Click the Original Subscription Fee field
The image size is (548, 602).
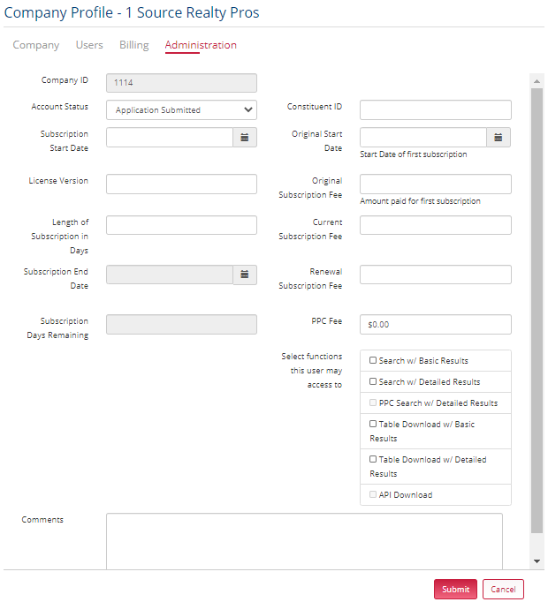click(x=436, y=184)
